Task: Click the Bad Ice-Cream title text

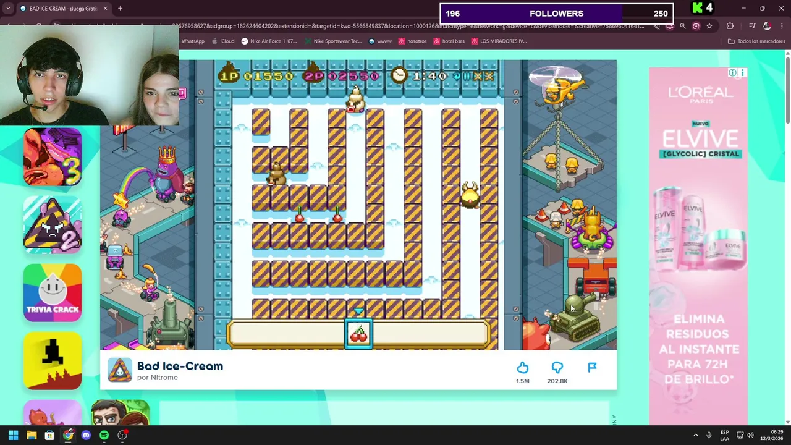Action: (x=180, y=366)
